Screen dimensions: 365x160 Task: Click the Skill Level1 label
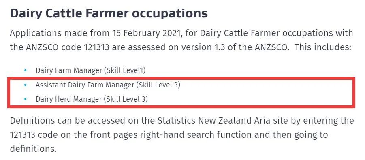tap(124, 70)
